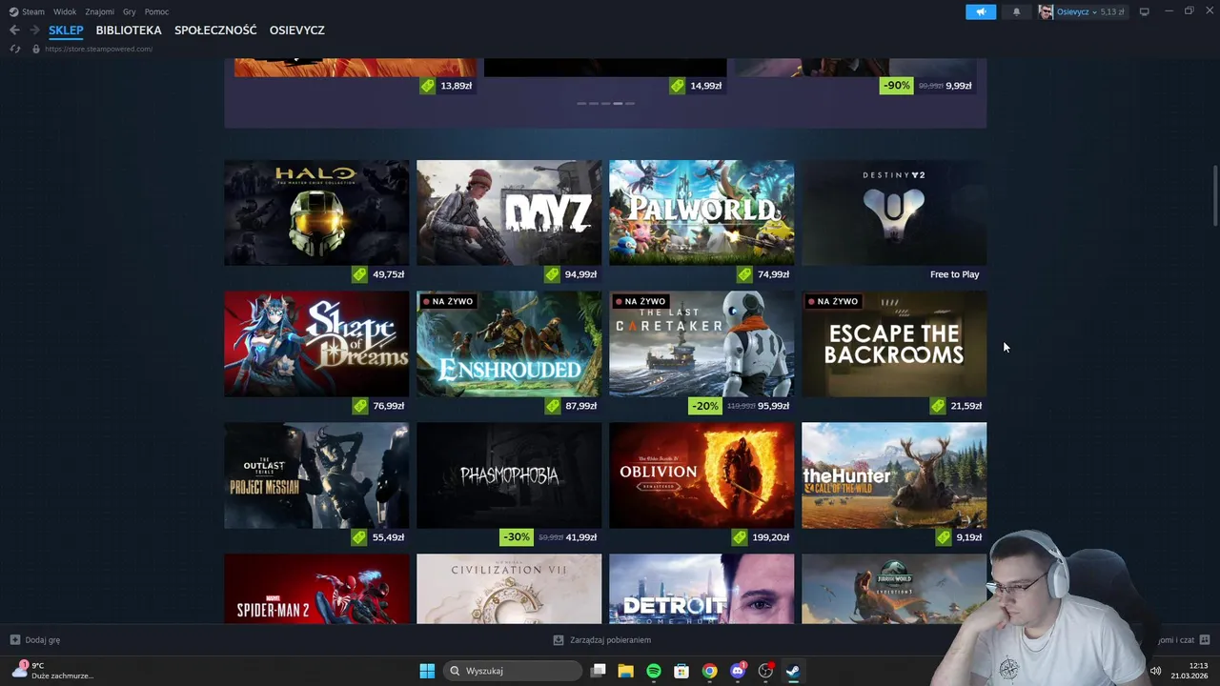Screen dimensions: 1220x686
Task: Click the -30% discount badge on Phasmophobia
Action: point(516,537)
